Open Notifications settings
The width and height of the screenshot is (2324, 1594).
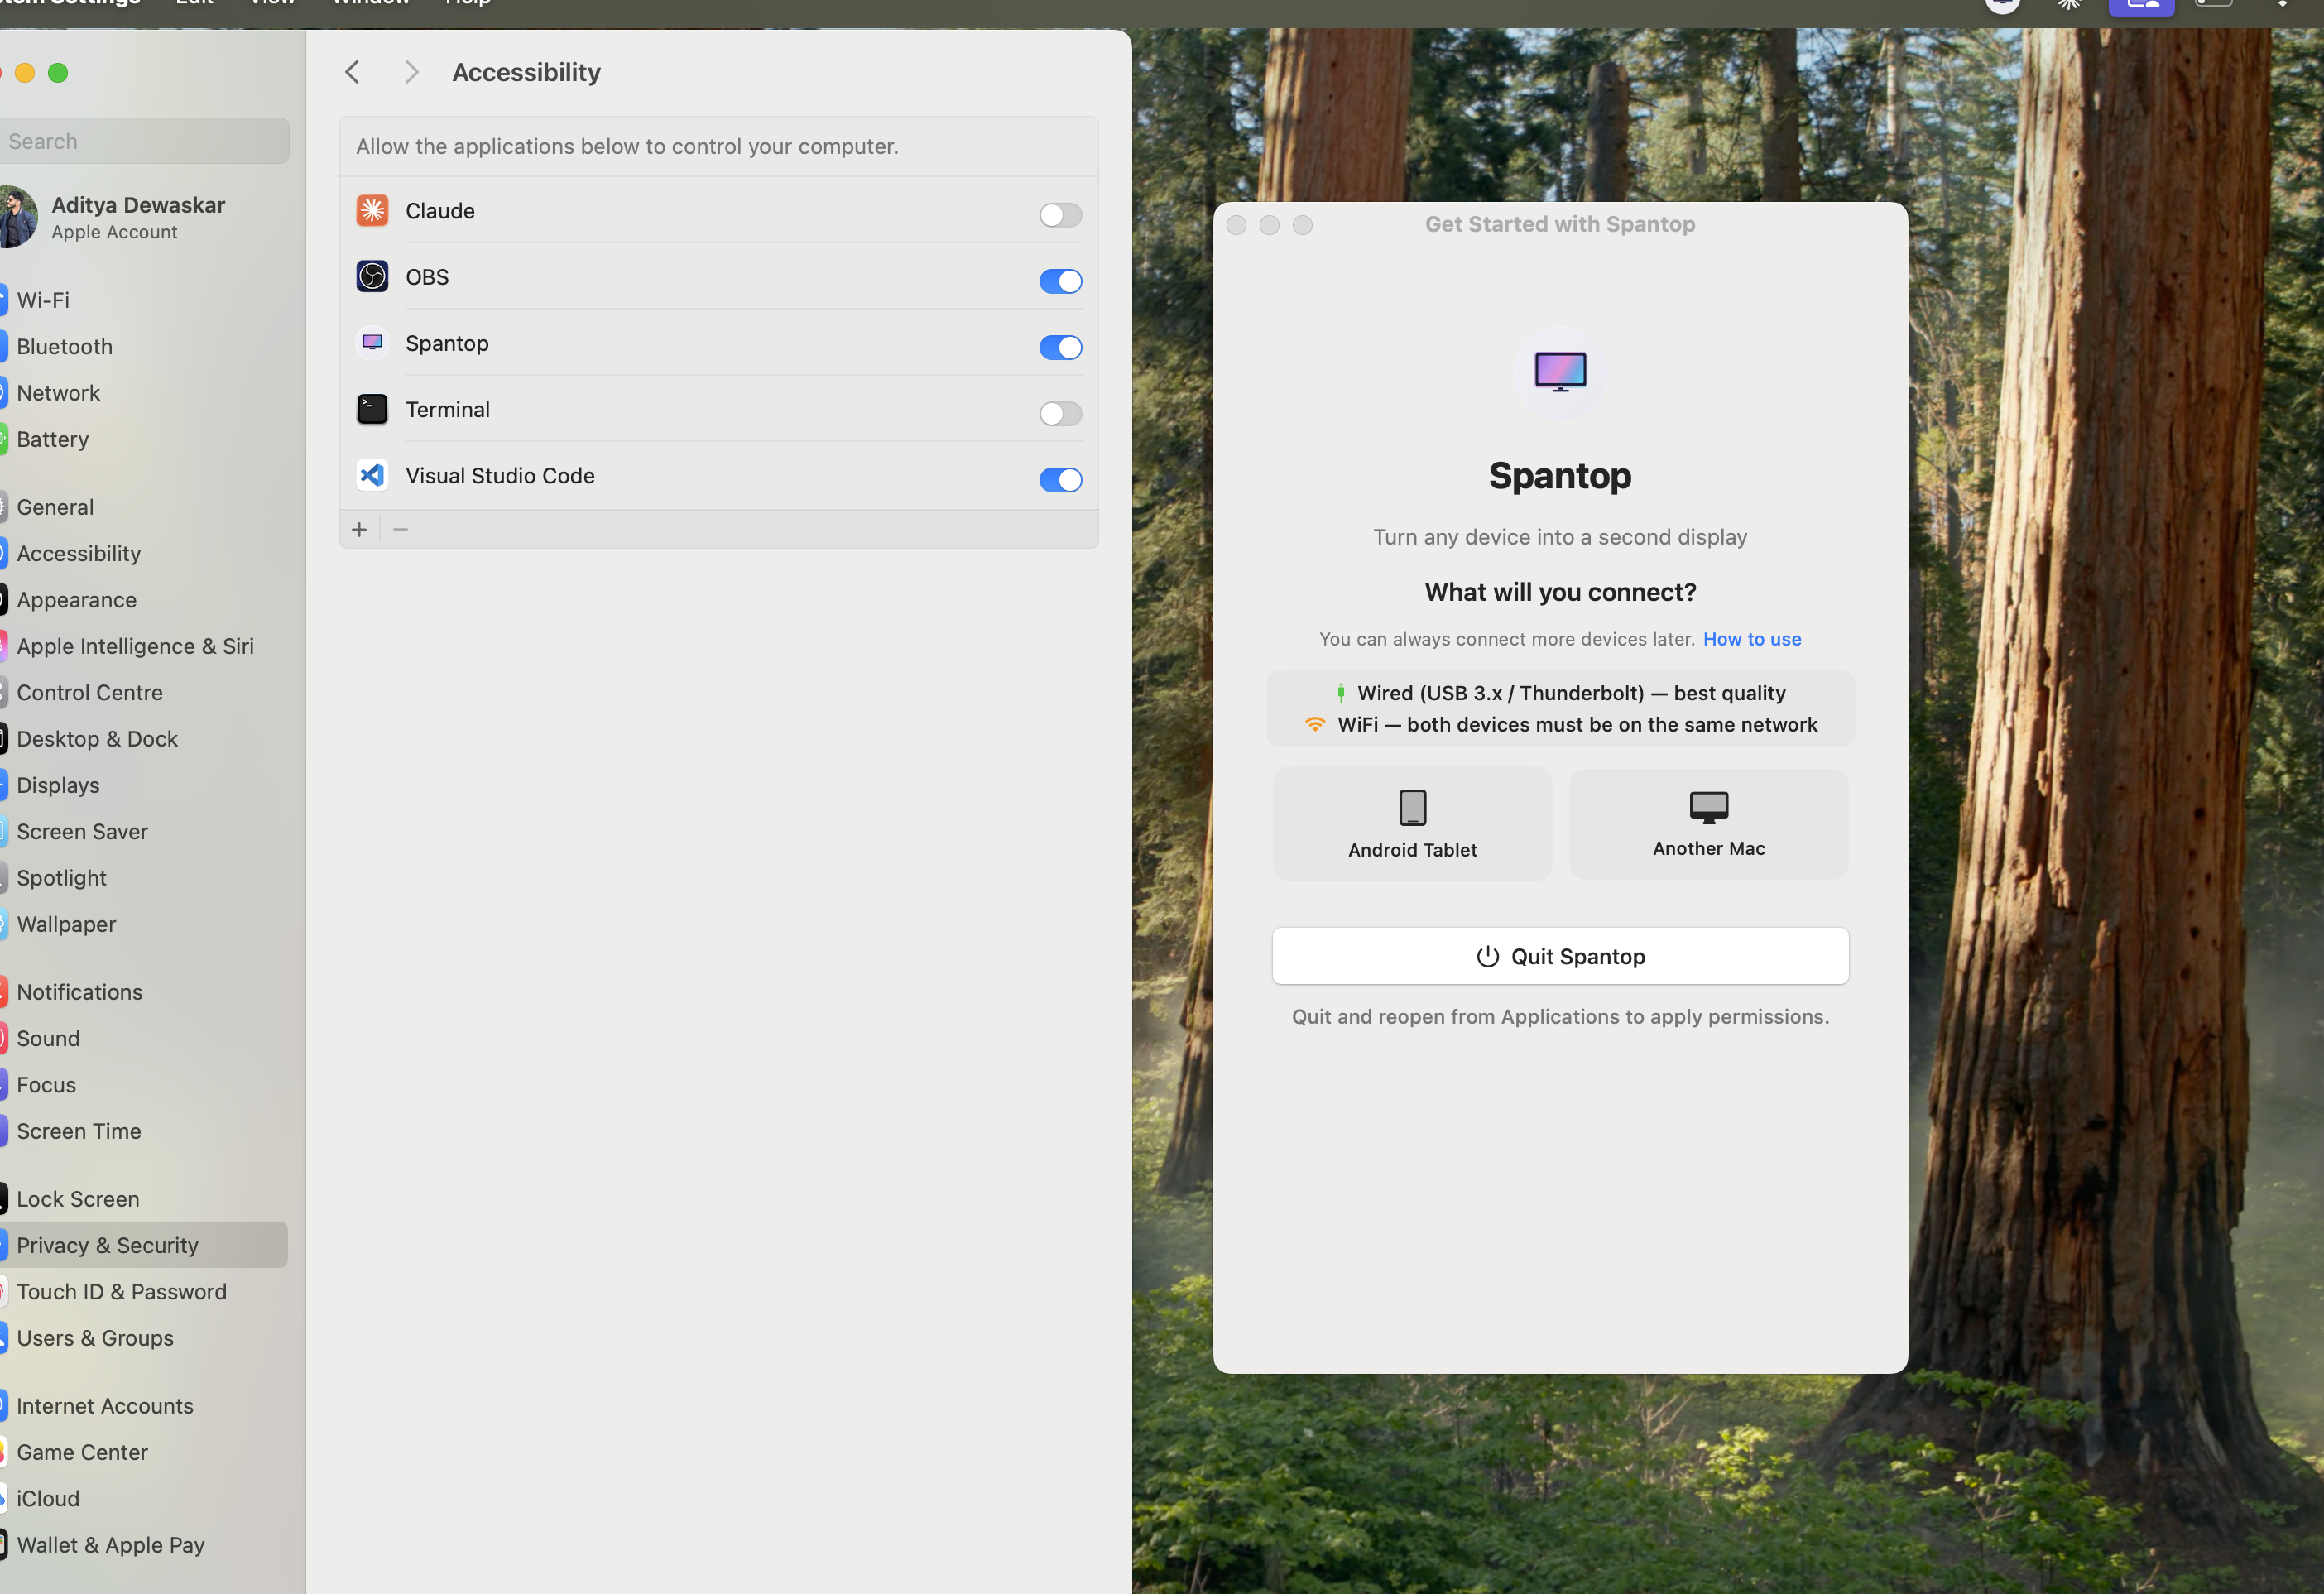pos(144,992)
